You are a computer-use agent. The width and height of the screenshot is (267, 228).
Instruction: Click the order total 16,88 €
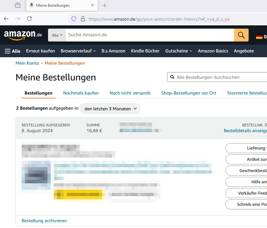94,131
